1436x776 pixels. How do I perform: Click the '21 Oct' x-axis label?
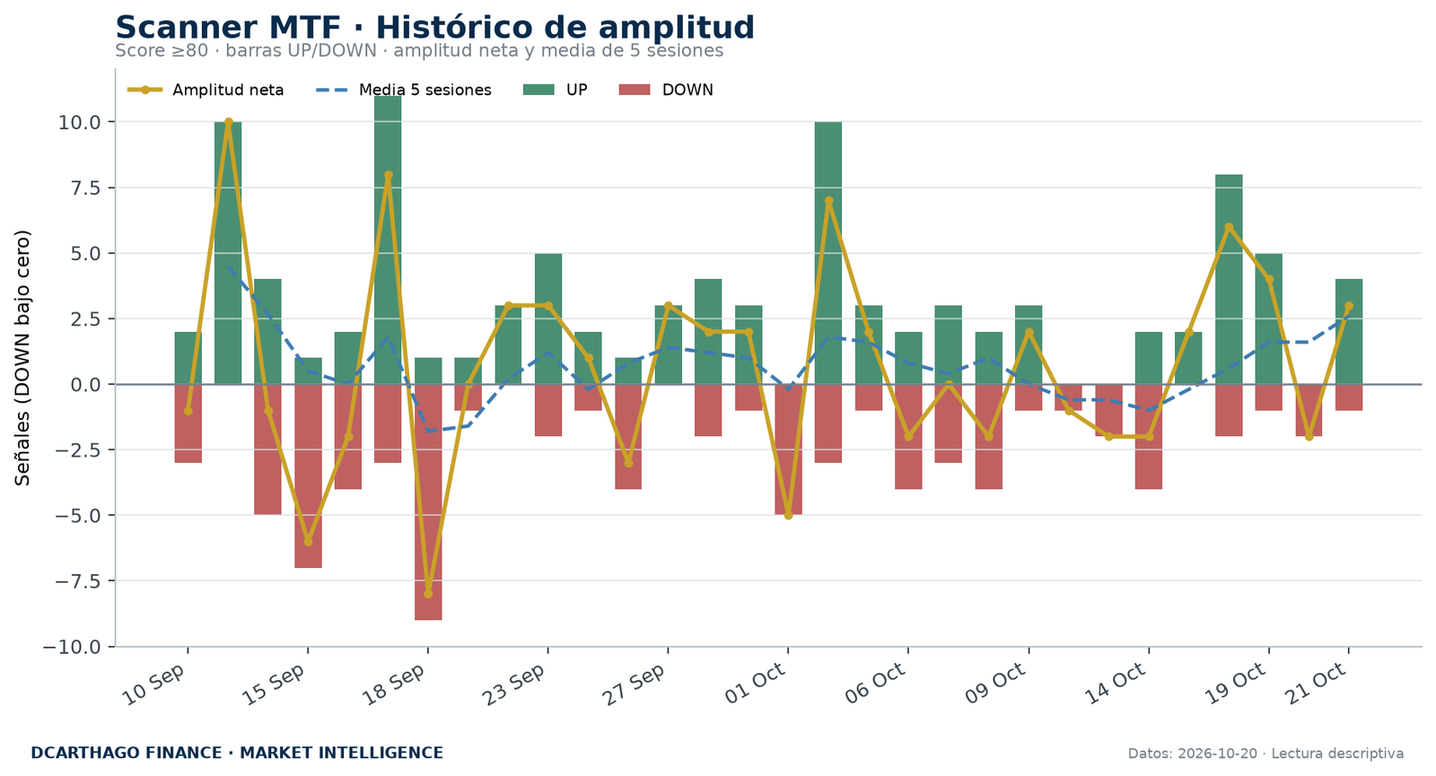pyautogui.click(x=1316, y=684)
